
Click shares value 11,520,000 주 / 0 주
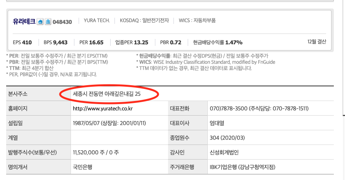[96, 152]
